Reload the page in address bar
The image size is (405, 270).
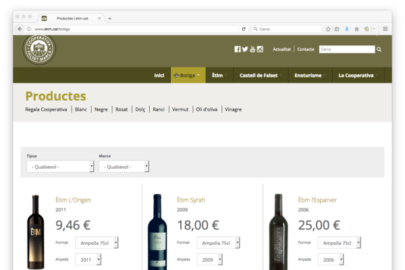coord(244,29)
